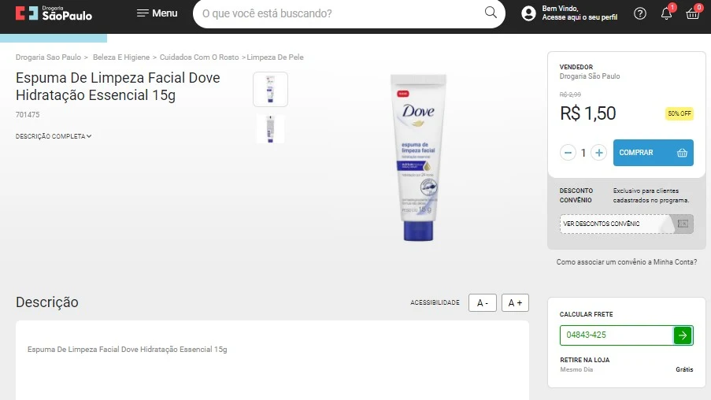The image size is (711, 400).
Task: Click the struck-through old price
Action: pos(570,94)
